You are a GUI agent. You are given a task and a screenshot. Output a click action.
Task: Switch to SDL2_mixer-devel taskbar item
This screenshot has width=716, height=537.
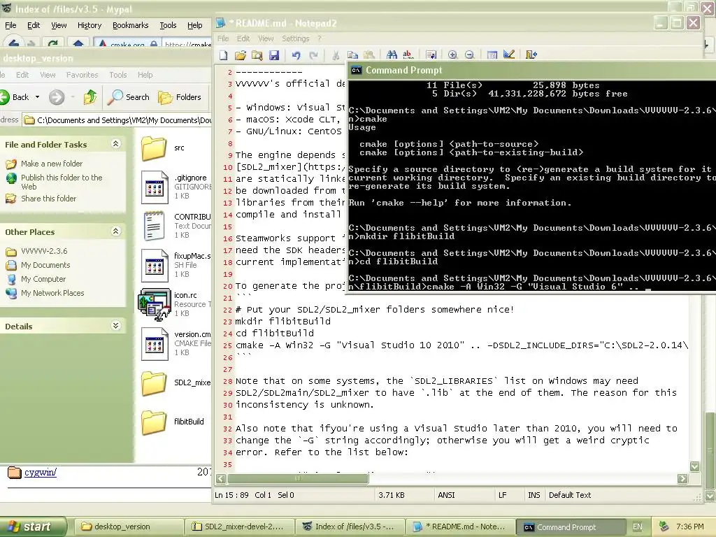(239, 527)
